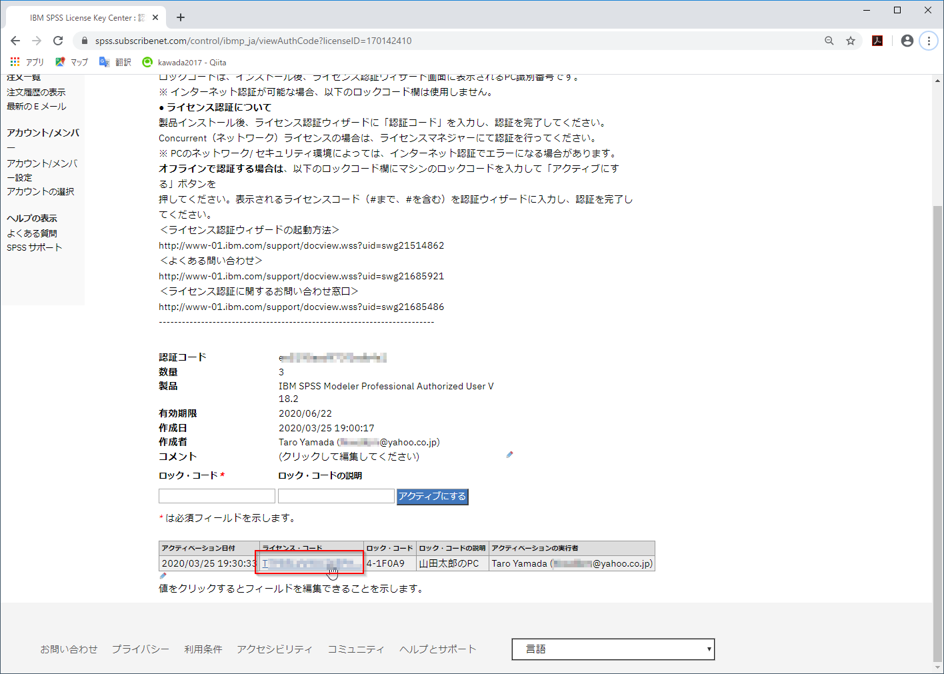This screenshot has height=674, width=944.
Task: Click the pencil edit icon next to コメント
Action: click(509, 455)
